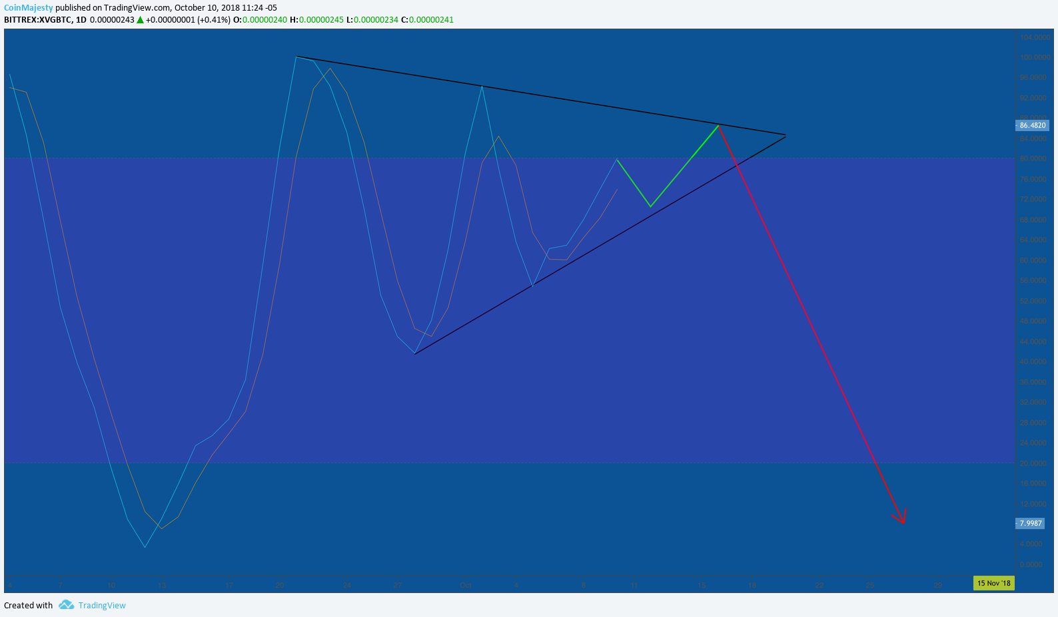Click the Created with caption text

(x=28, y=605)
